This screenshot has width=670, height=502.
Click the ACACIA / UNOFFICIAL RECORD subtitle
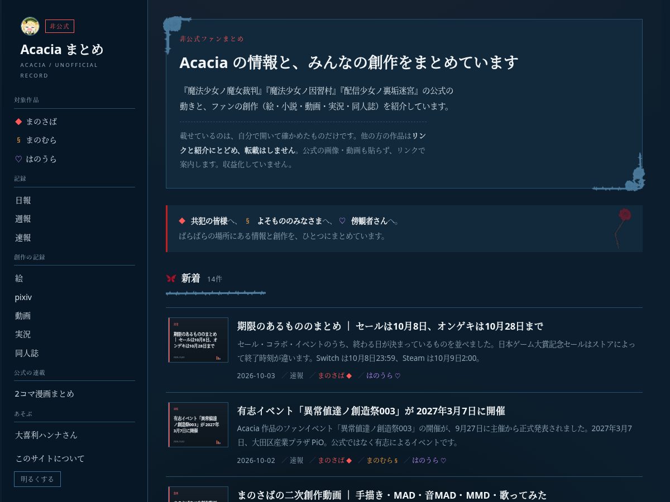point(59,70)
